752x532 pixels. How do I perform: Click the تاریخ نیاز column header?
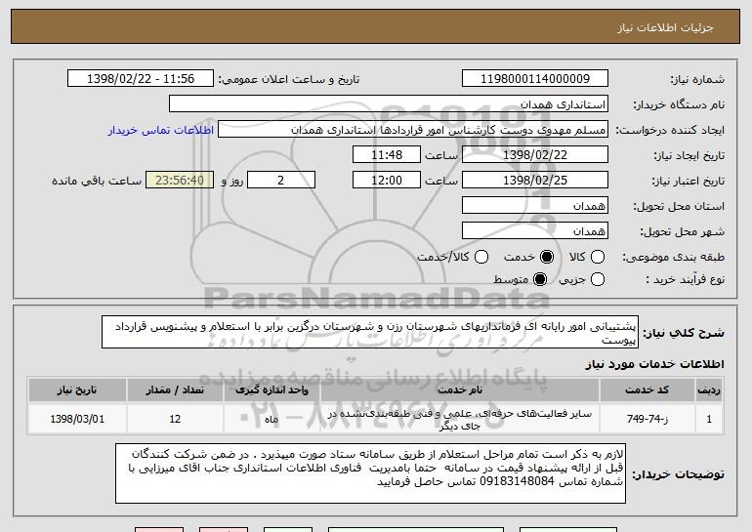click(77, 390)
